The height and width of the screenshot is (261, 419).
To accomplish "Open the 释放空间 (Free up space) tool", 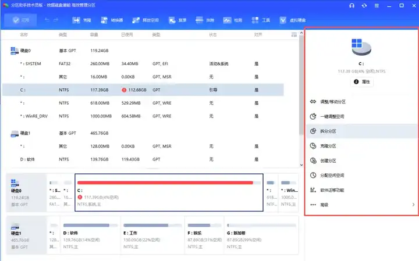I will [145, 20].
